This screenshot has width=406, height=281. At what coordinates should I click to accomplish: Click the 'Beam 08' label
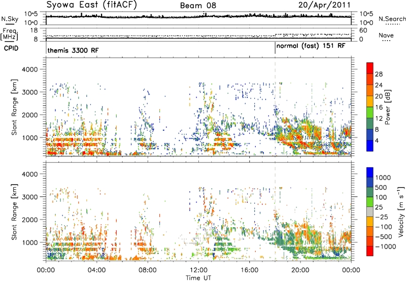click(x=198, y=6)
